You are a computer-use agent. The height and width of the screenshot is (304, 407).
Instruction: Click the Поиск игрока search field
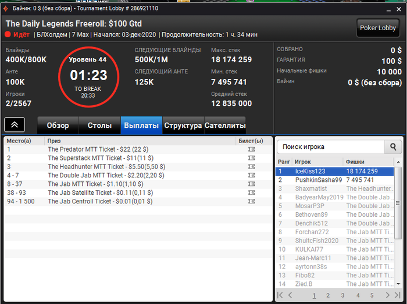pos(330,147)
